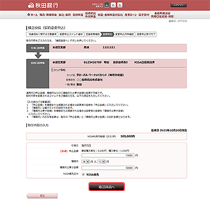Viewport: 210px width, 205px height.
Task: Select the small font size button
Action: (107, 5)
